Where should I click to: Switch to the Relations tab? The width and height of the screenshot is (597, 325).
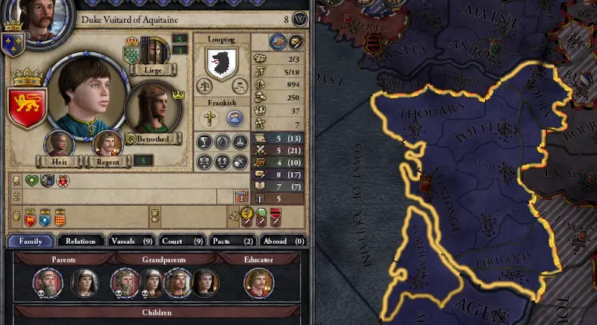pos(81,241)
